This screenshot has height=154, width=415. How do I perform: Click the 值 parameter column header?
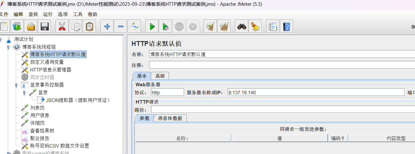[280, 138]
